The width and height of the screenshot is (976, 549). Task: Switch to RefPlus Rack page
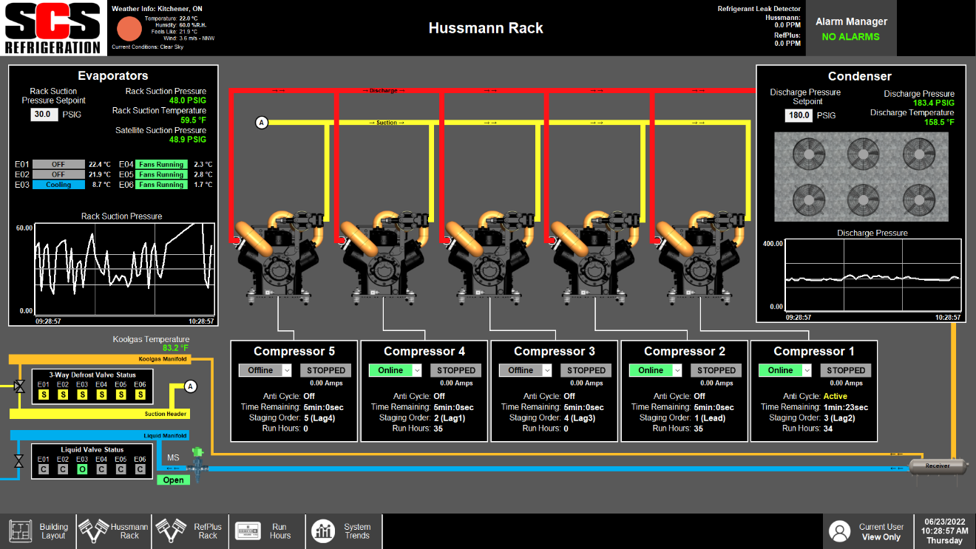(x=191, y=531)
